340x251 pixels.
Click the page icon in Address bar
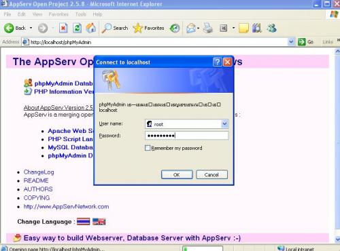click(25, 42)
